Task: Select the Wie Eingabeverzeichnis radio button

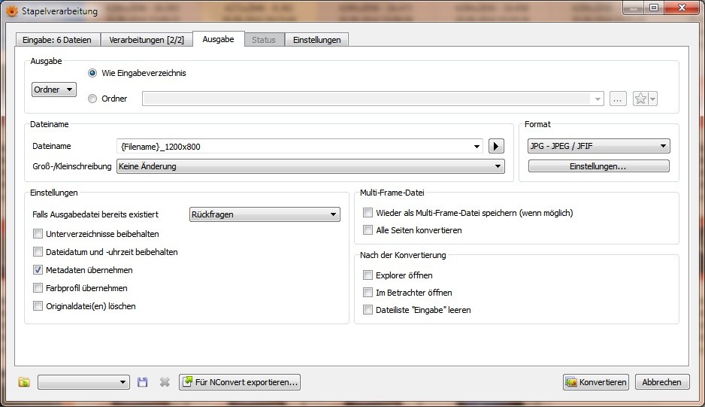Action: tap(92, 73)
